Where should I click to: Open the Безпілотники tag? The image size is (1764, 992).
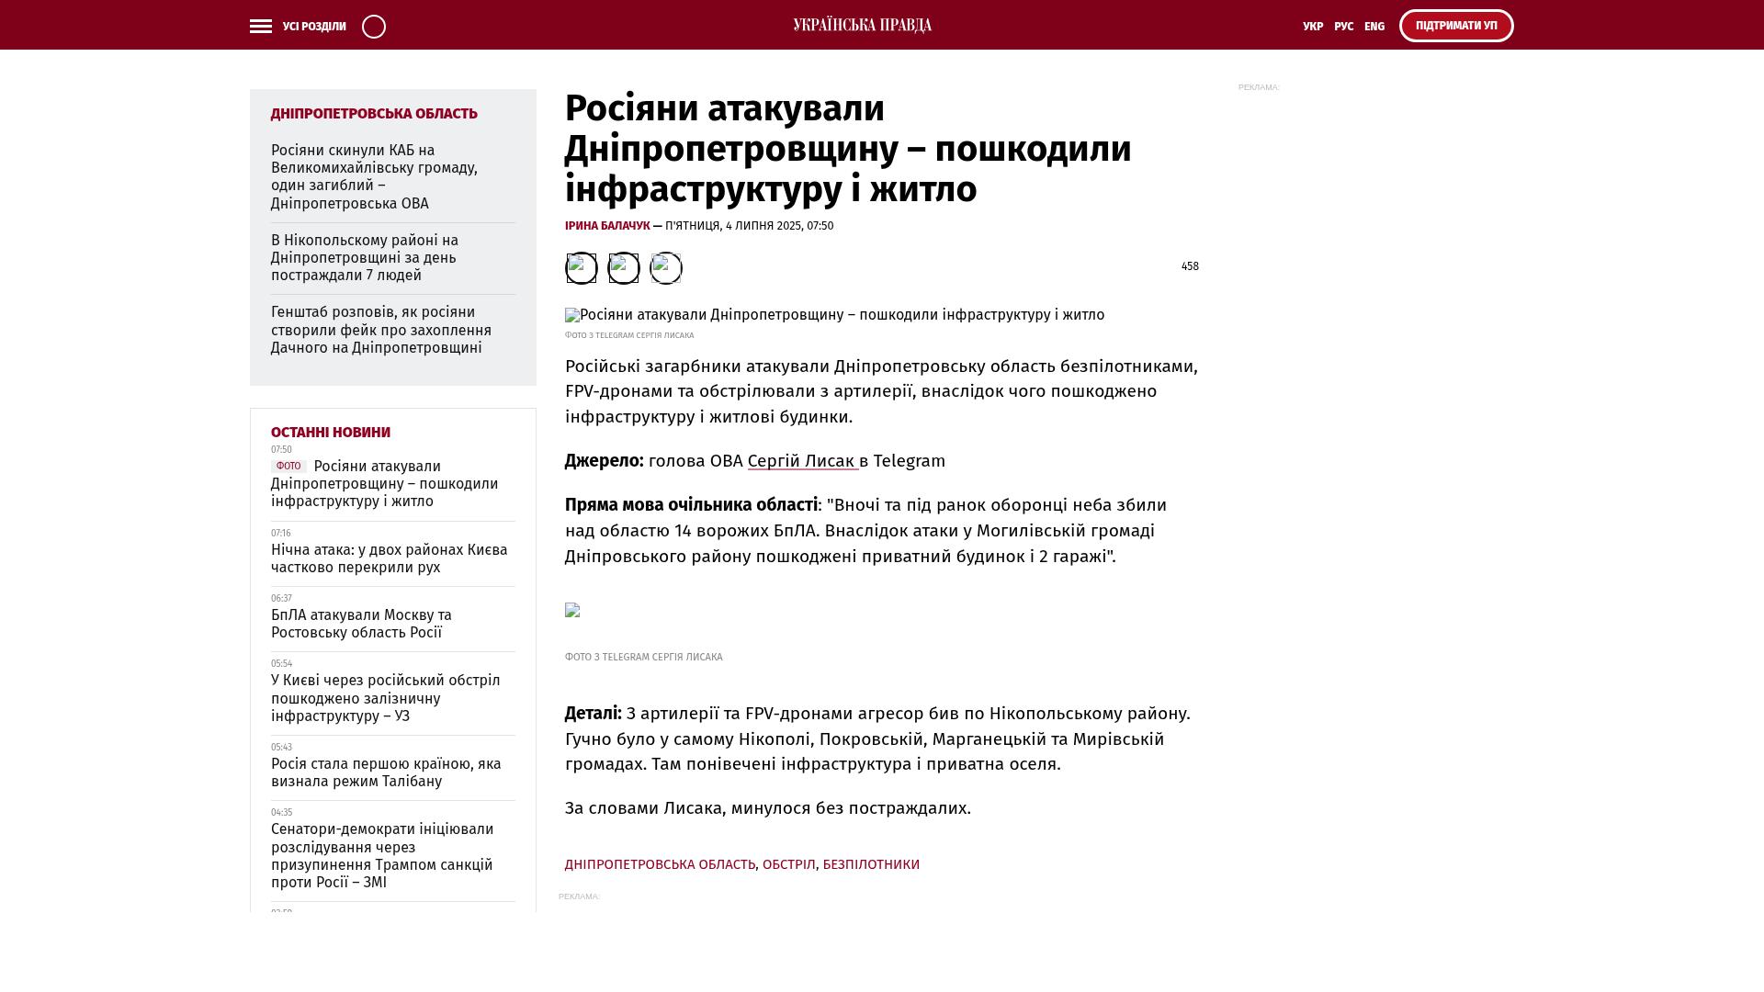pyautogui.click(x=871, y=864)
